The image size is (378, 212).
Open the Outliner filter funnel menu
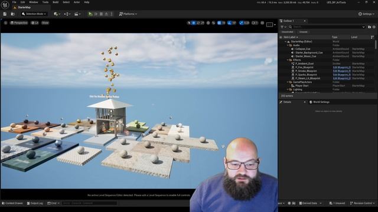click(283, 27)
